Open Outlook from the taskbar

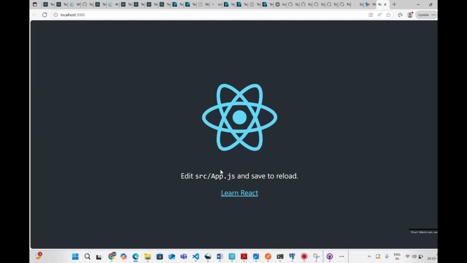coord(171,256)
